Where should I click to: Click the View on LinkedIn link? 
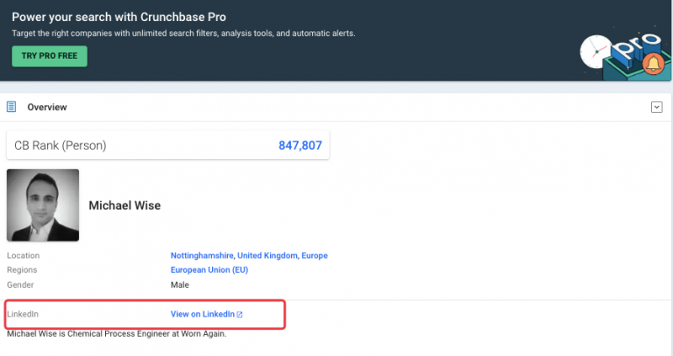click(202, 313)
